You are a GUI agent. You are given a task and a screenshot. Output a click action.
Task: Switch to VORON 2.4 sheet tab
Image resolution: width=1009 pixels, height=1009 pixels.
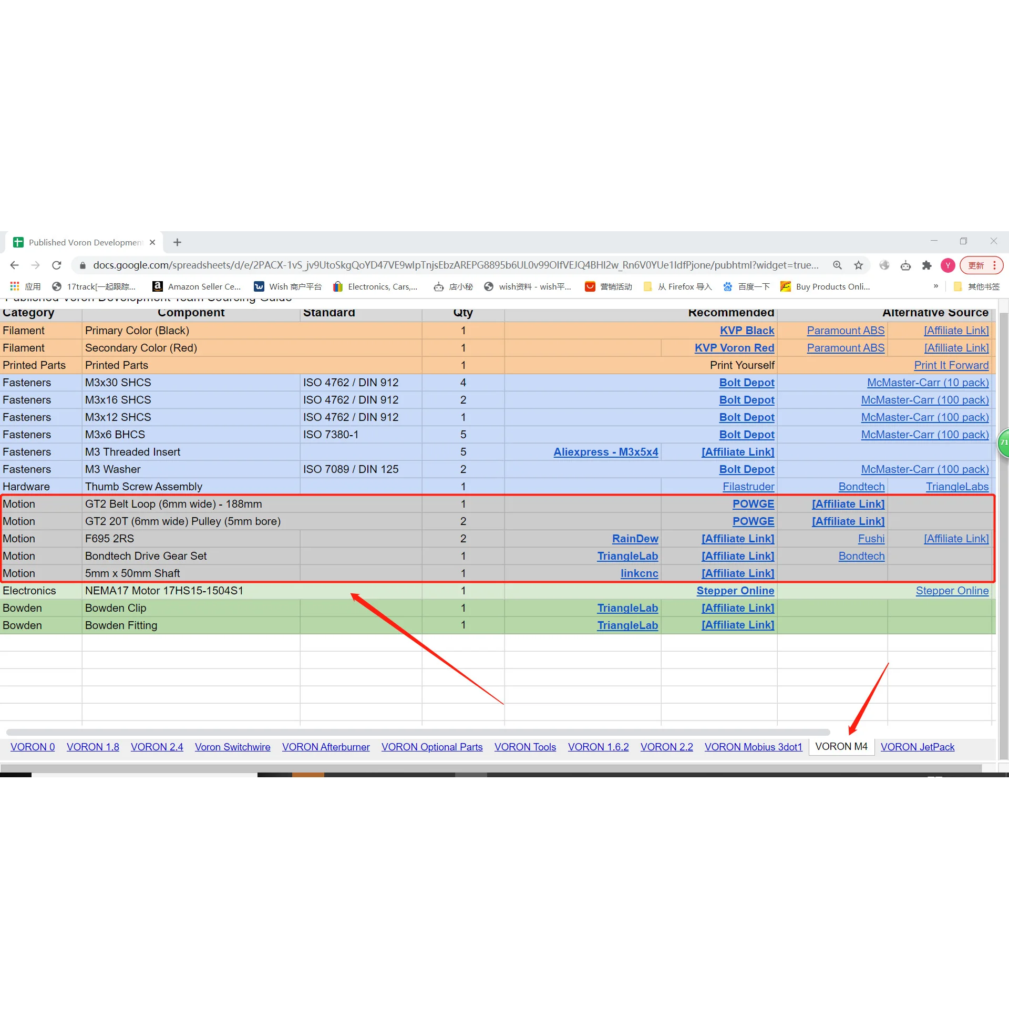(x=157, y=747)
